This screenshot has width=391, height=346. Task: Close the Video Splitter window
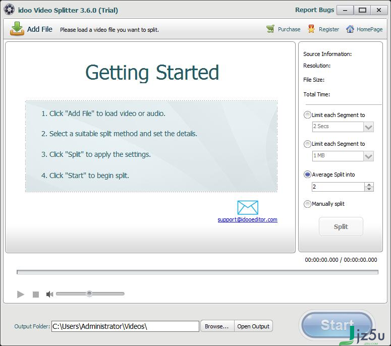(x=379, y=10)
